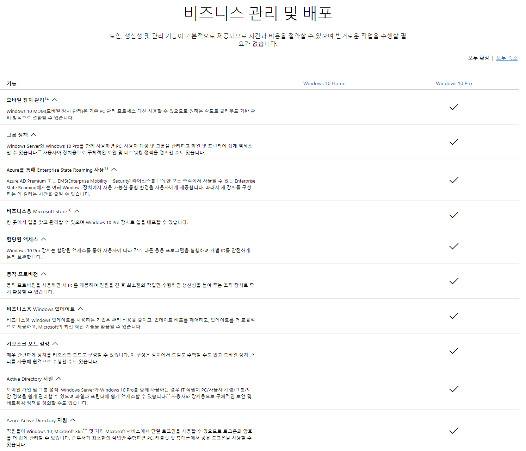Click the 비즈니스용 Microsoft Store checkmark icon
526x451 pixels.
click(454, 215)
